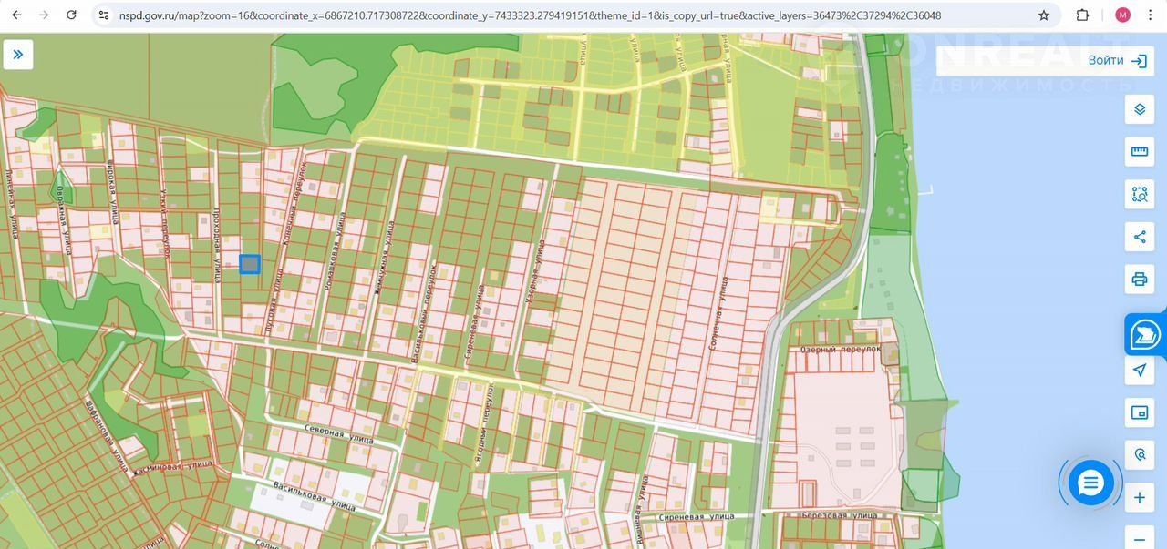Activate the area search selection tool

pyautogui.click(x=1139, y=194)
